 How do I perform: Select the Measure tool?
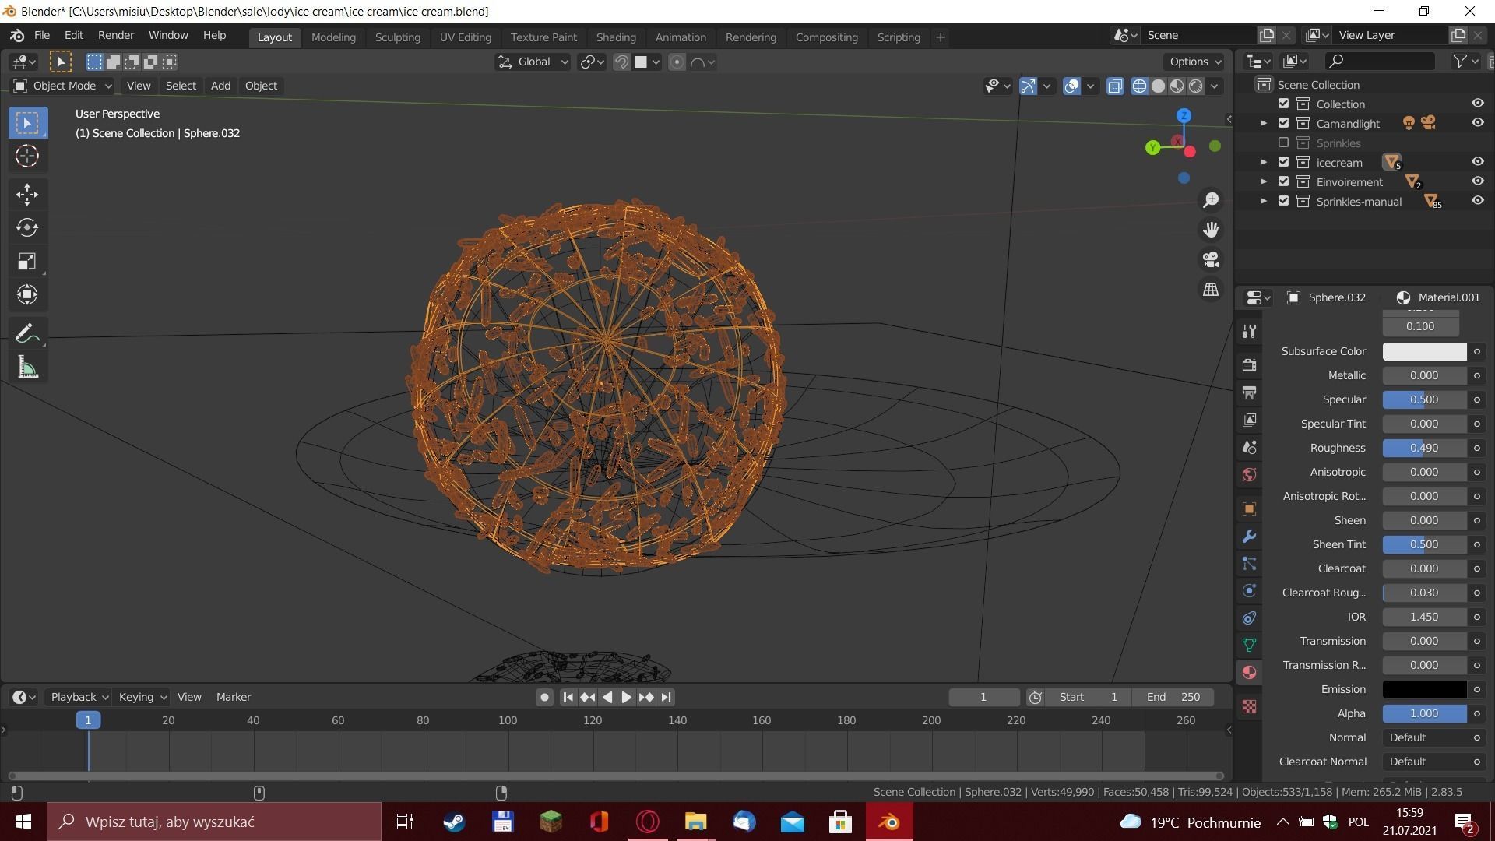(27, 368)
